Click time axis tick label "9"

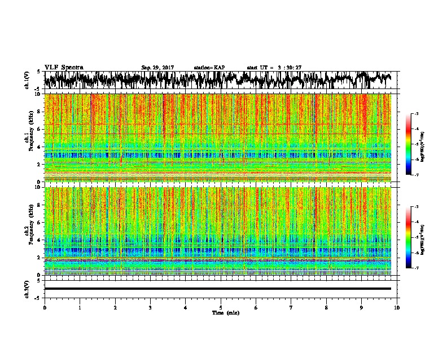click(x=361, y=308)
